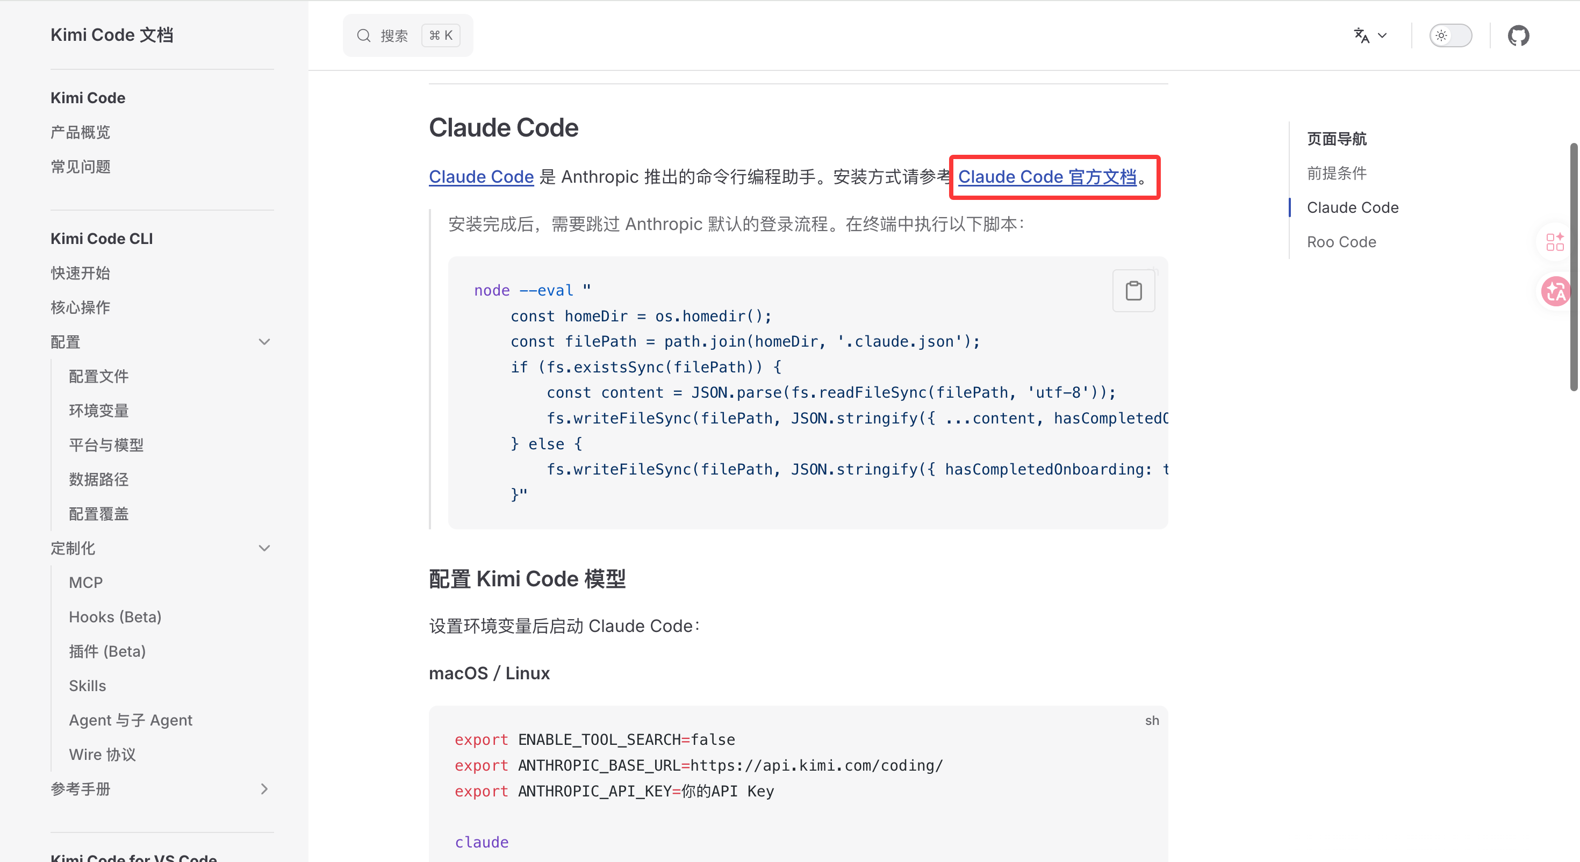Open the apps grid floating icon
This screenshot has width=1580, height=862.
(1555, 242)
